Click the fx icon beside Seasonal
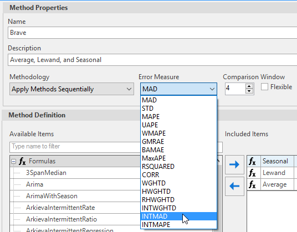 252,161
